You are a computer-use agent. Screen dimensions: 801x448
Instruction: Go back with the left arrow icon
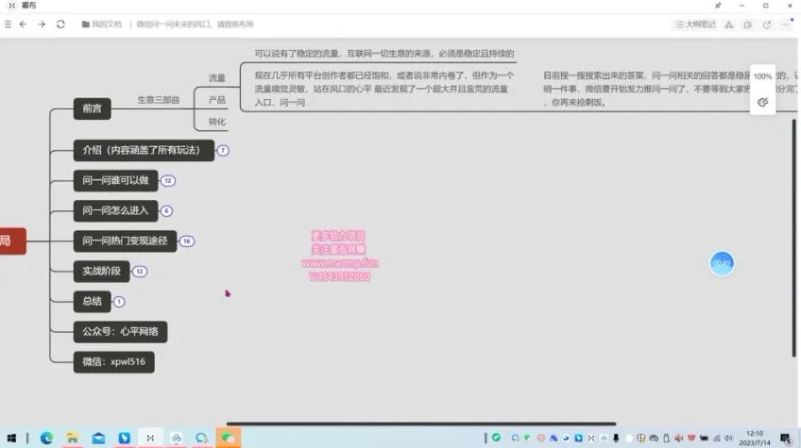pos(24,24)
